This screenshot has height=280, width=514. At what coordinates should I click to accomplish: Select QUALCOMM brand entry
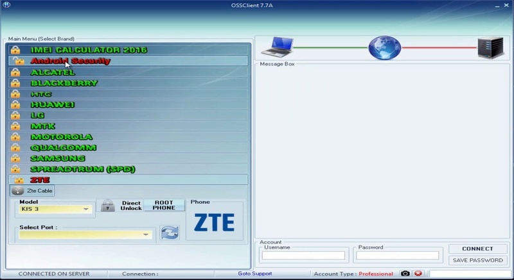click(x=128, y=147)
